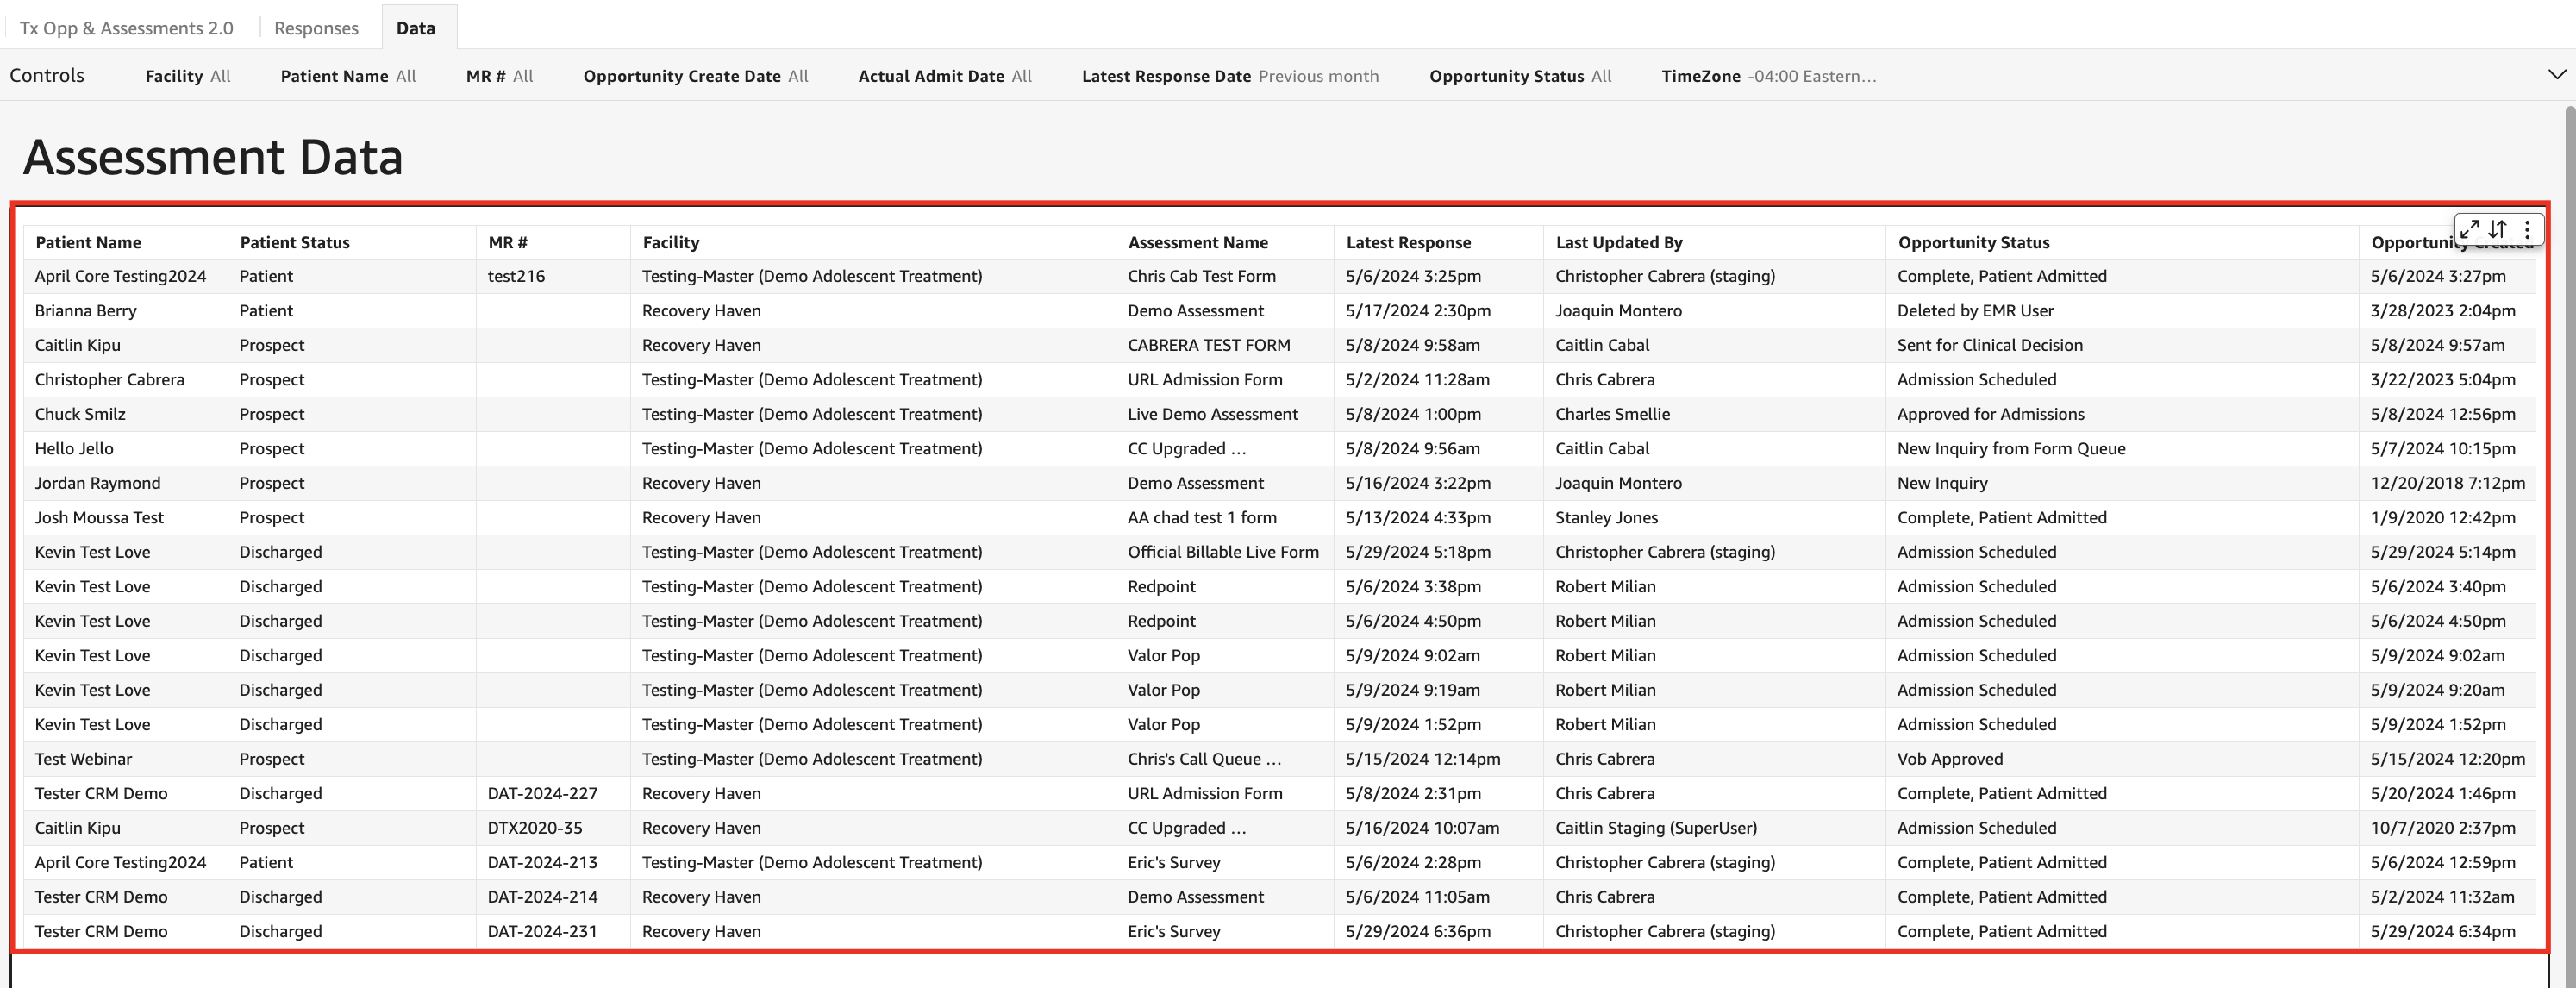Open the three-dot visual menu
The height and width of the screenshot is (988, 2576).
click(2527, 229)
